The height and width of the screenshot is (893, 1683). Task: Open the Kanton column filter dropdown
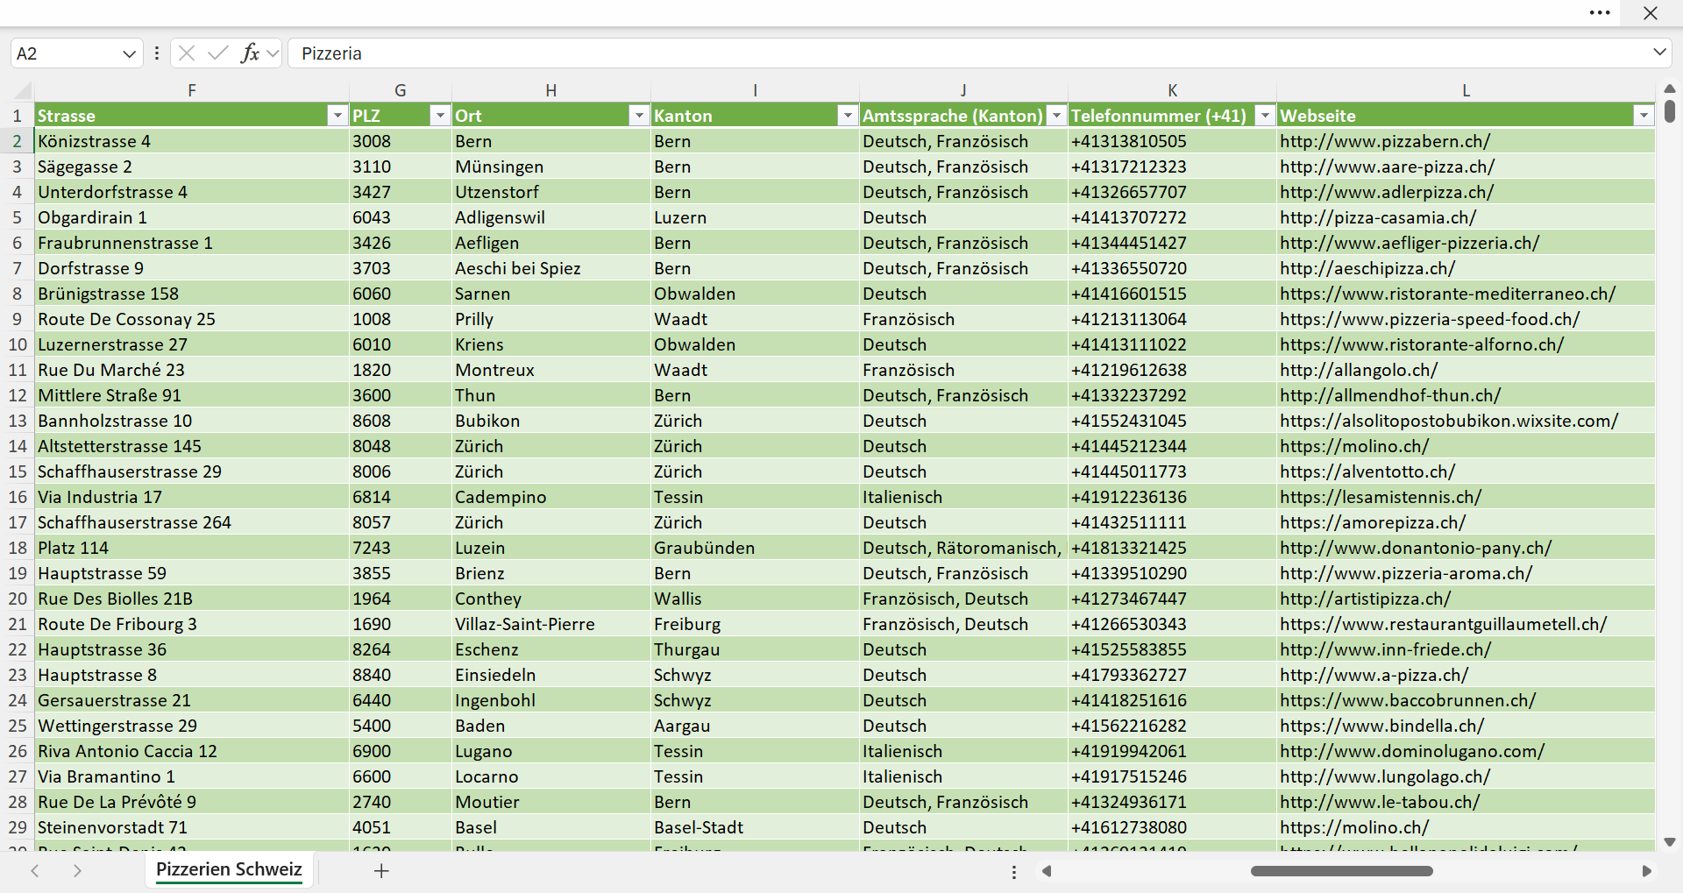848,116
